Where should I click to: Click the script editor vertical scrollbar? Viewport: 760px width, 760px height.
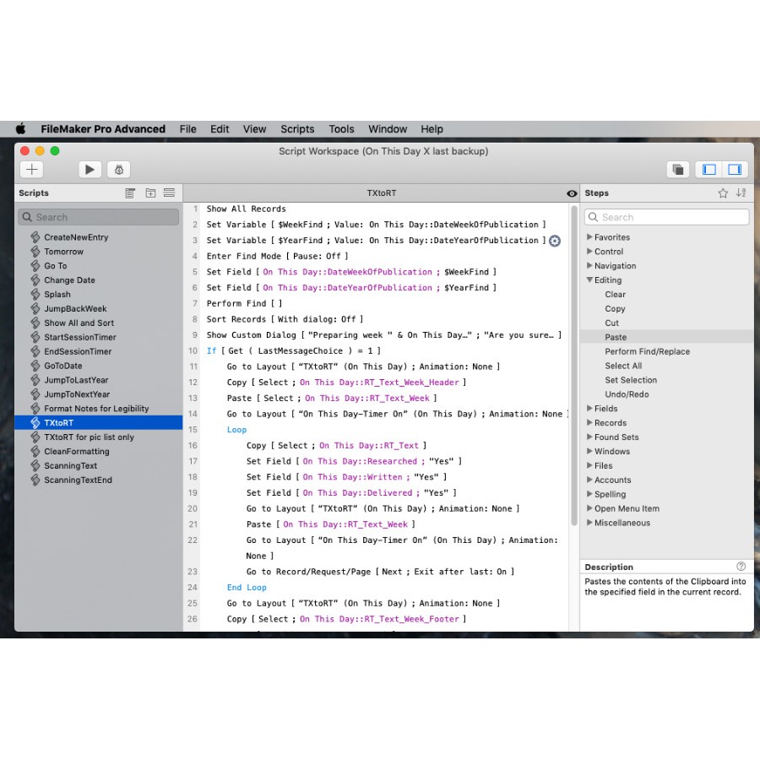click(574, 366)
